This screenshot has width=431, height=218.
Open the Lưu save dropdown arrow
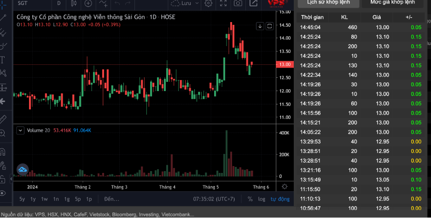[x=197, y=3]
